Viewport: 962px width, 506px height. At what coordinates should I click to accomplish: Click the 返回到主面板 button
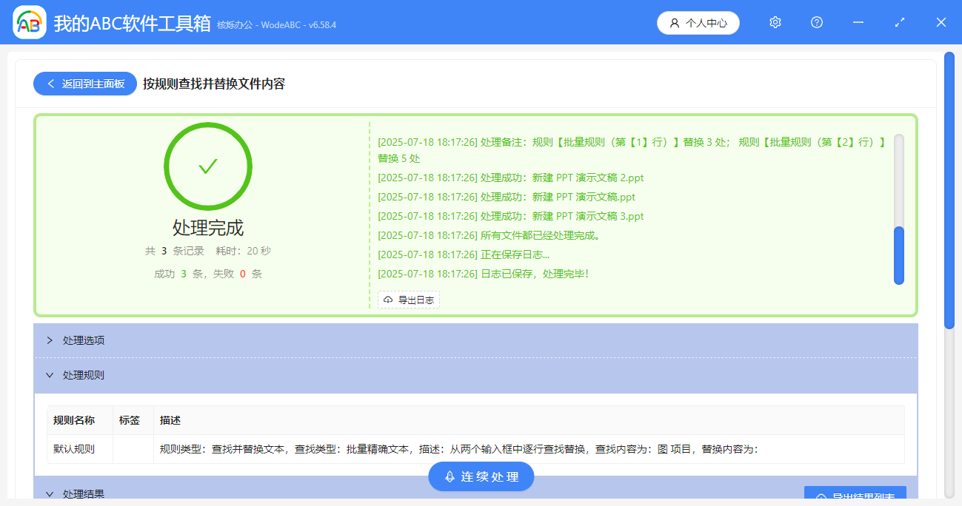[84, 84]
